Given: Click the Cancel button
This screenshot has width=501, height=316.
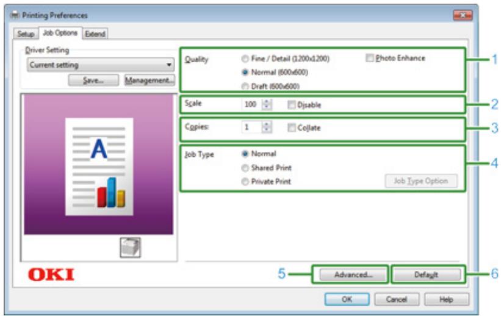Looking at the screenshot, I should point(397,300).
